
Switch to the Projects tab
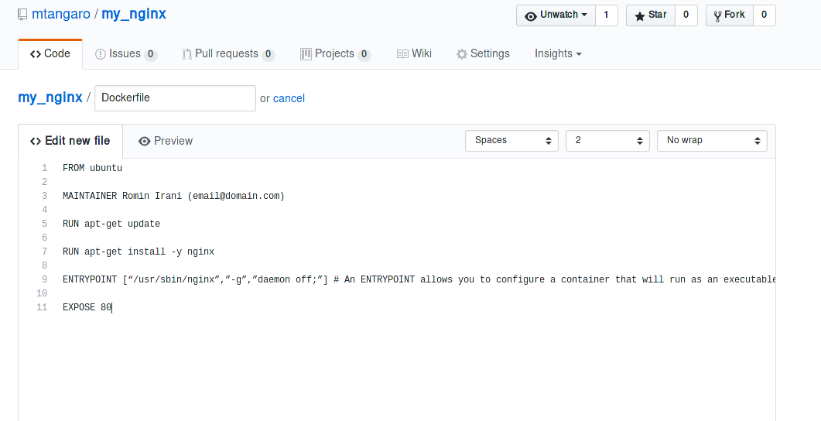(x=335, y=54)
